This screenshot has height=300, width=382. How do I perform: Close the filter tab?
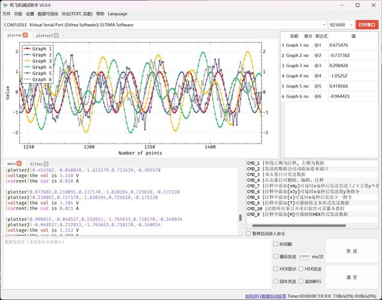(46, 164)
